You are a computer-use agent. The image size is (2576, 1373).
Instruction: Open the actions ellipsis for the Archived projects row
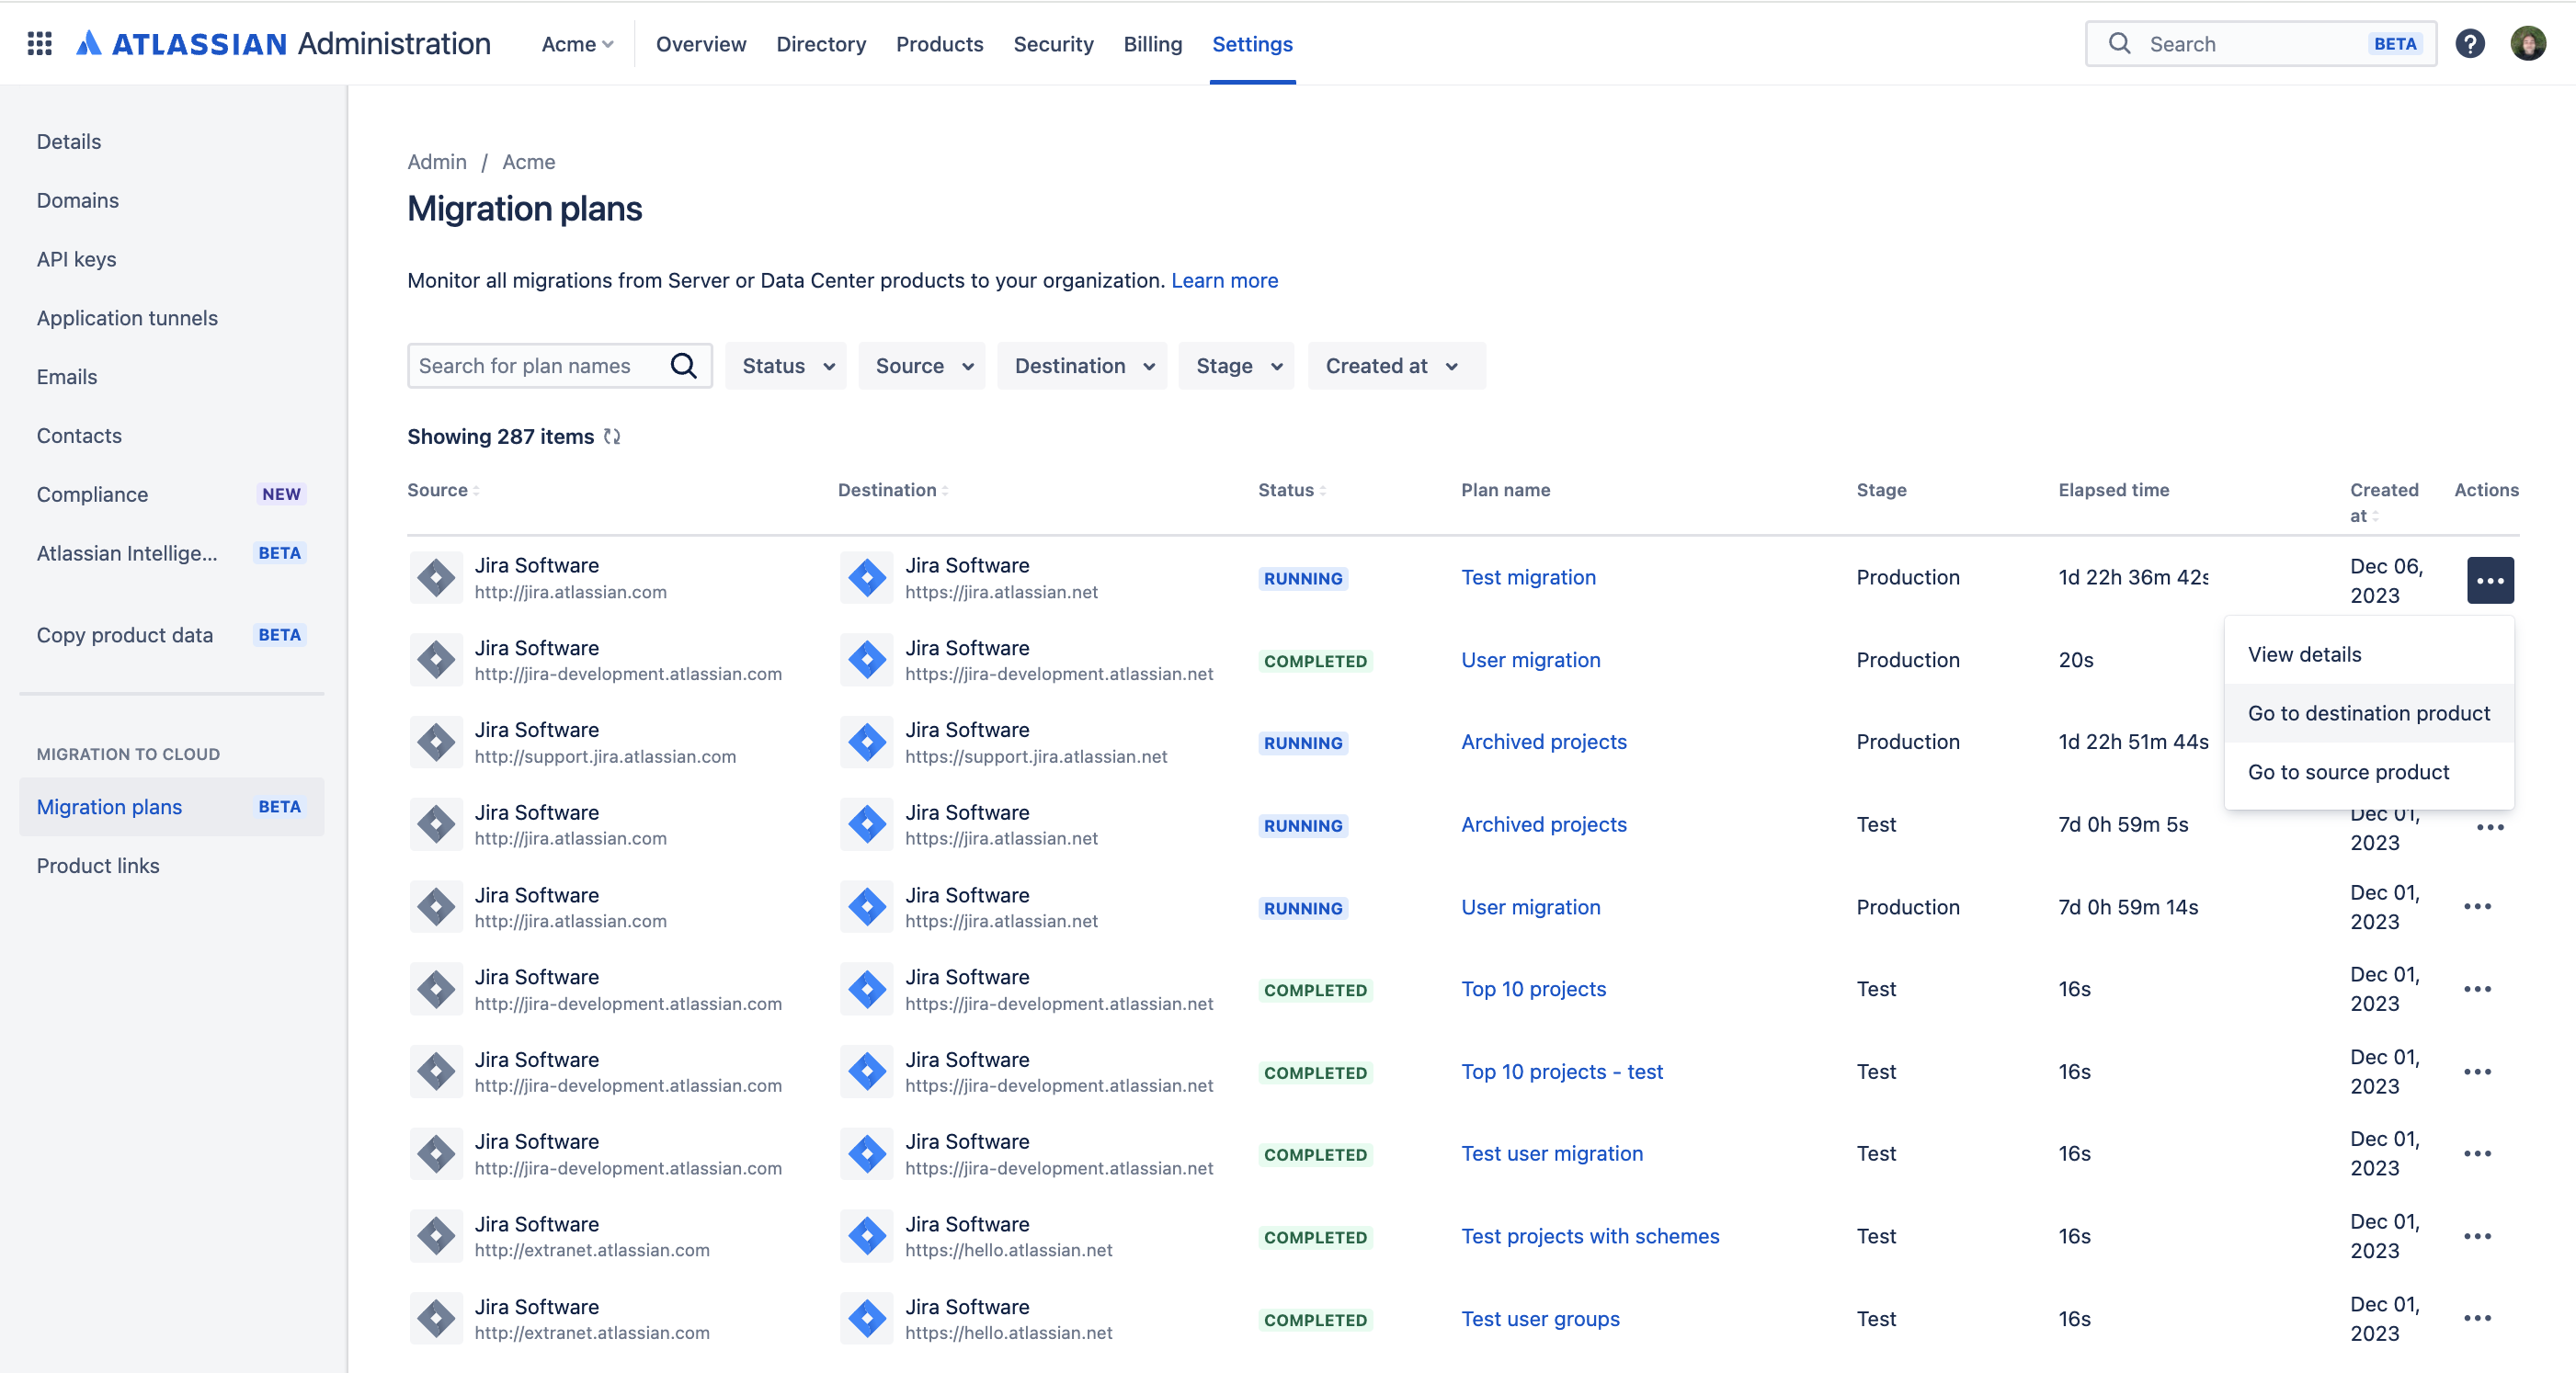2491,826
